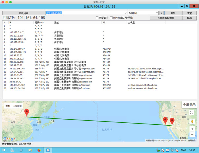Sort by the 时间(ms) column header
The image size is (199, 153).
tap(43, 22)
